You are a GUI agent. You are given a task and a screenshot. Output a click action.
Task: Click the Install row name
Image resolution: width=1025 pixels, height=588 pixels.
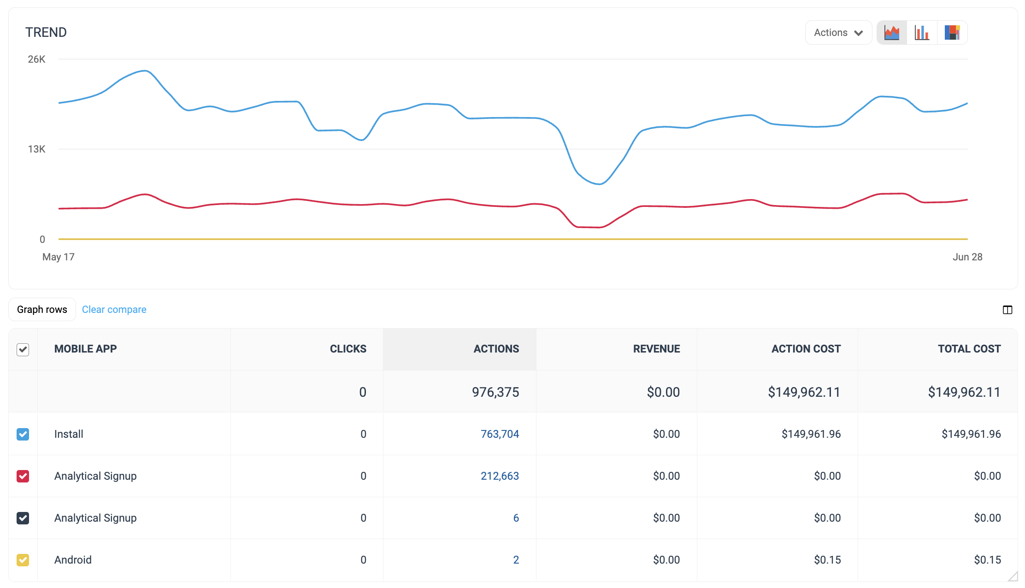(69, 434)
